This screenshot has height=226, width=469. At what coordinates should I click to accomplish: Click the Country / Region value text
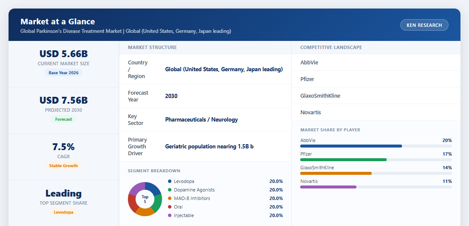tap(224, 70)
